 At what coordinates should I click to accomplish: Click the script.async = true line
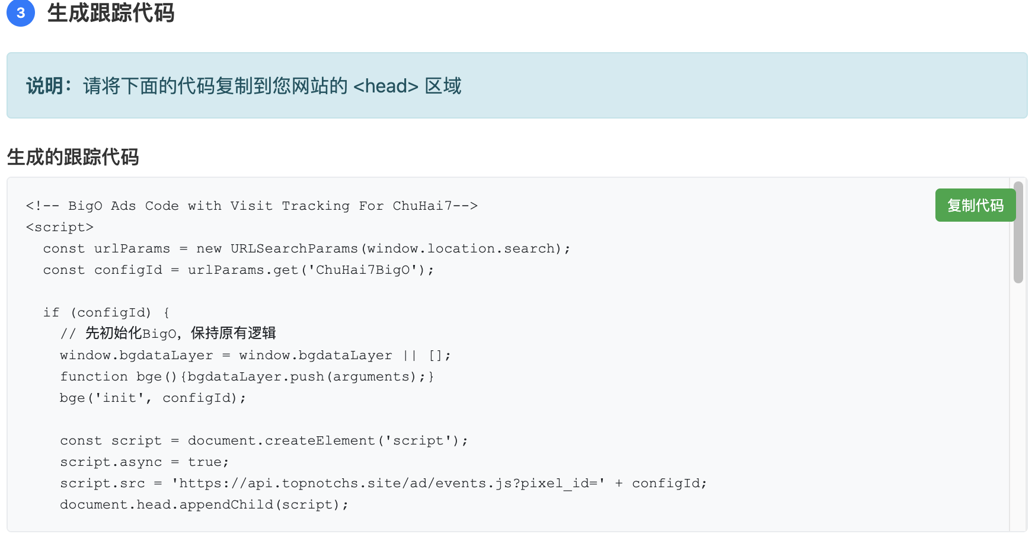144,462
